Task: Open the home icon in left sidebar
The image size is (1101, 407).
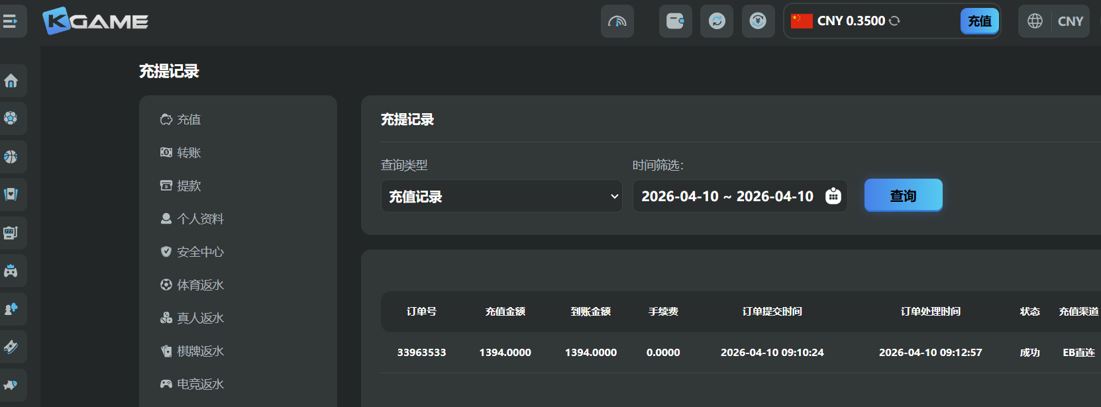Action: coord(11,81)
